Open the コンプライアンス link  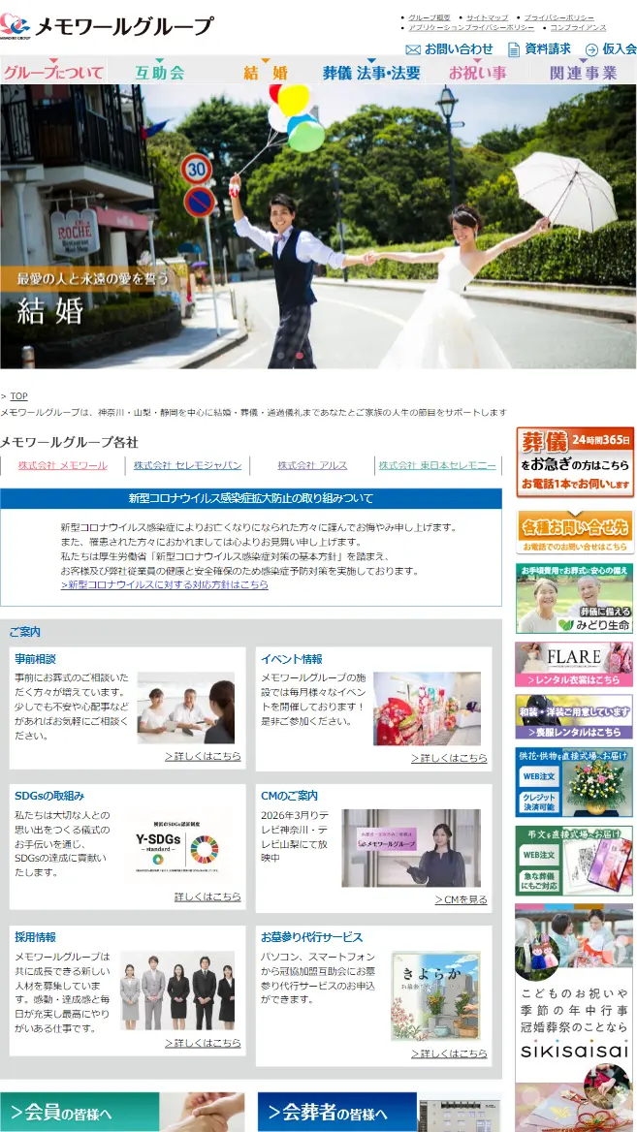point(578,27)
